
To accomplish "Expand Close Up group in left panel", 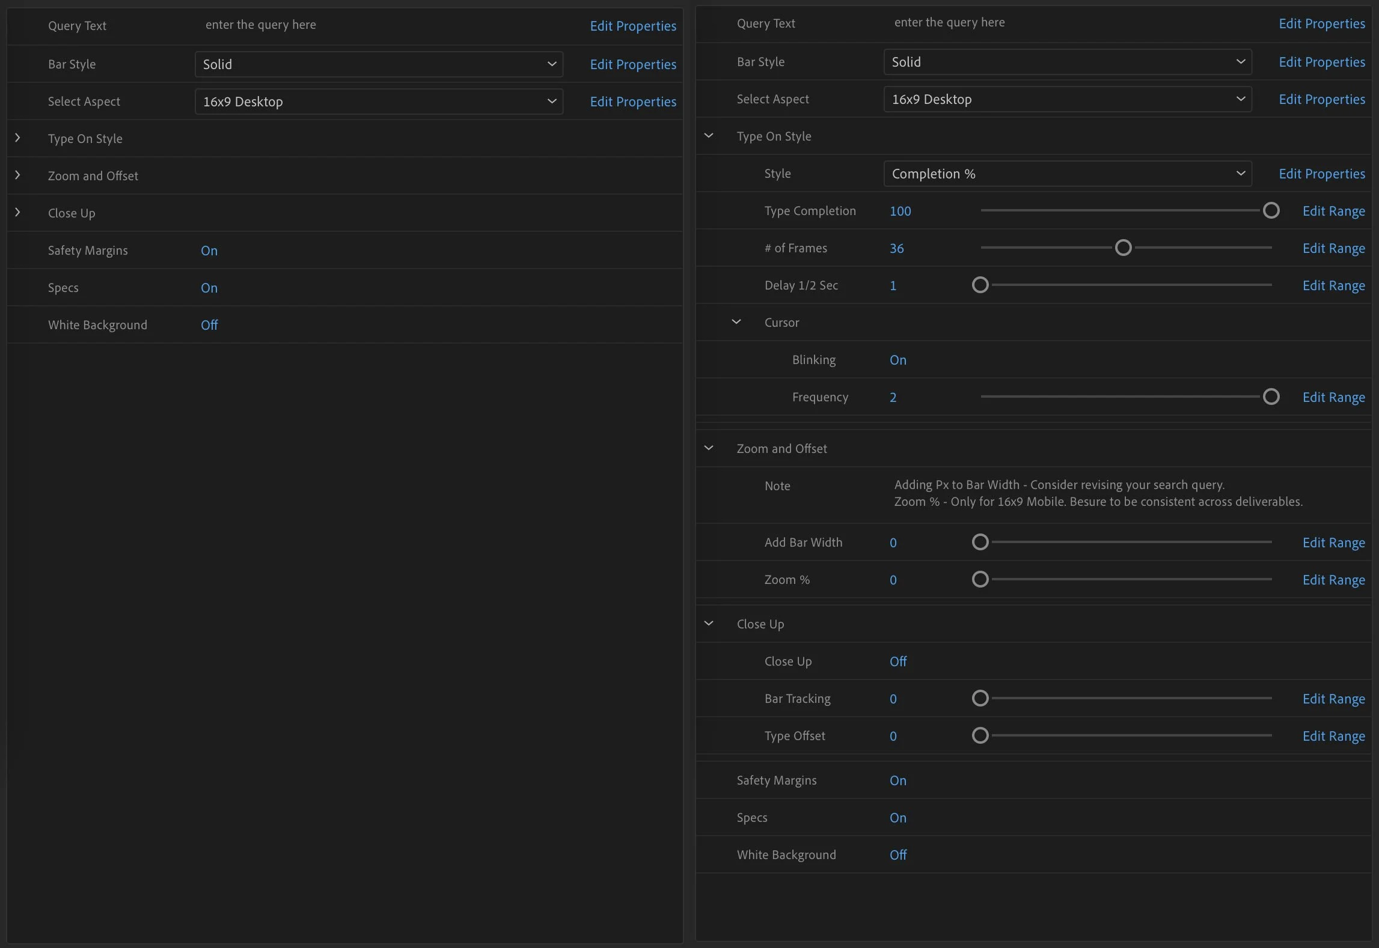I will (x=17, y=213).
